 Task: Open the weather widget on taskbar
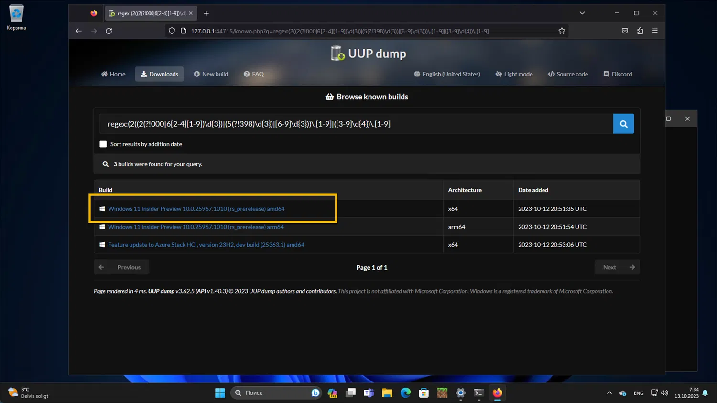click(29, 393)
